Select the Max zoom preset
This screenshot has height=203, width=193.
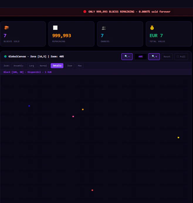tap(80, 66)
